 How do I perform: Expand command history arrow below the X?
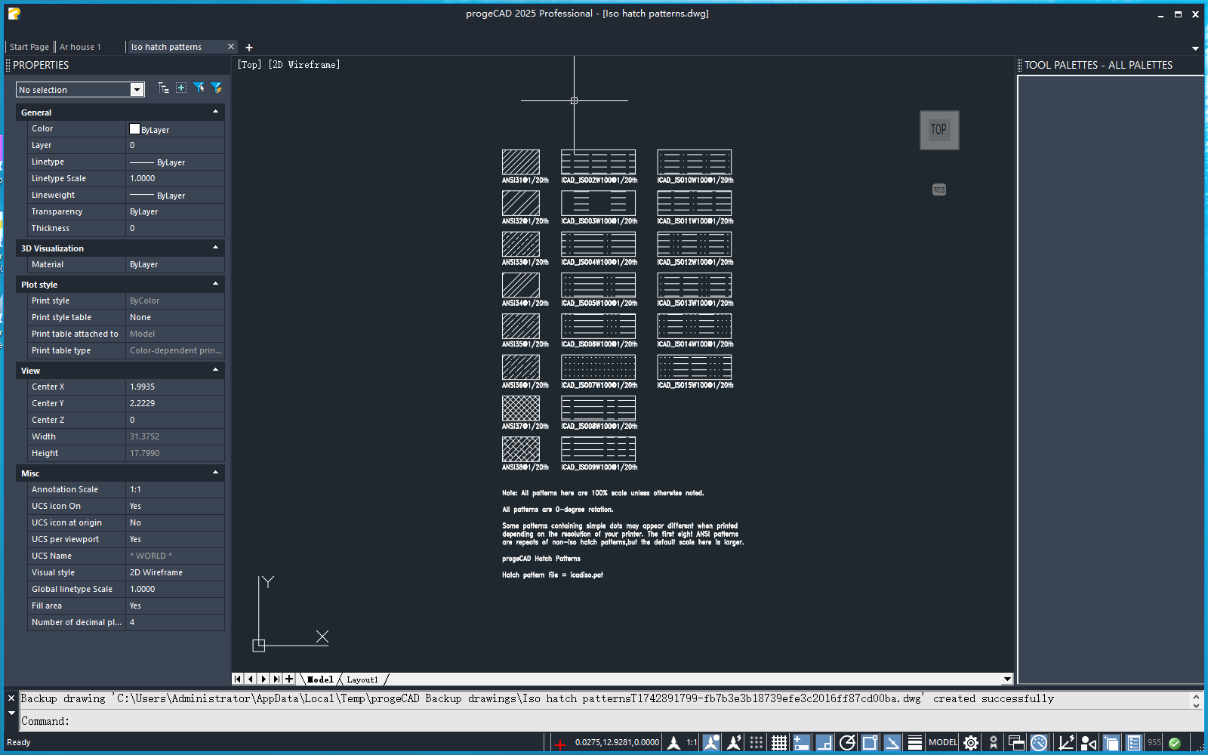click(x=11, y=713)
